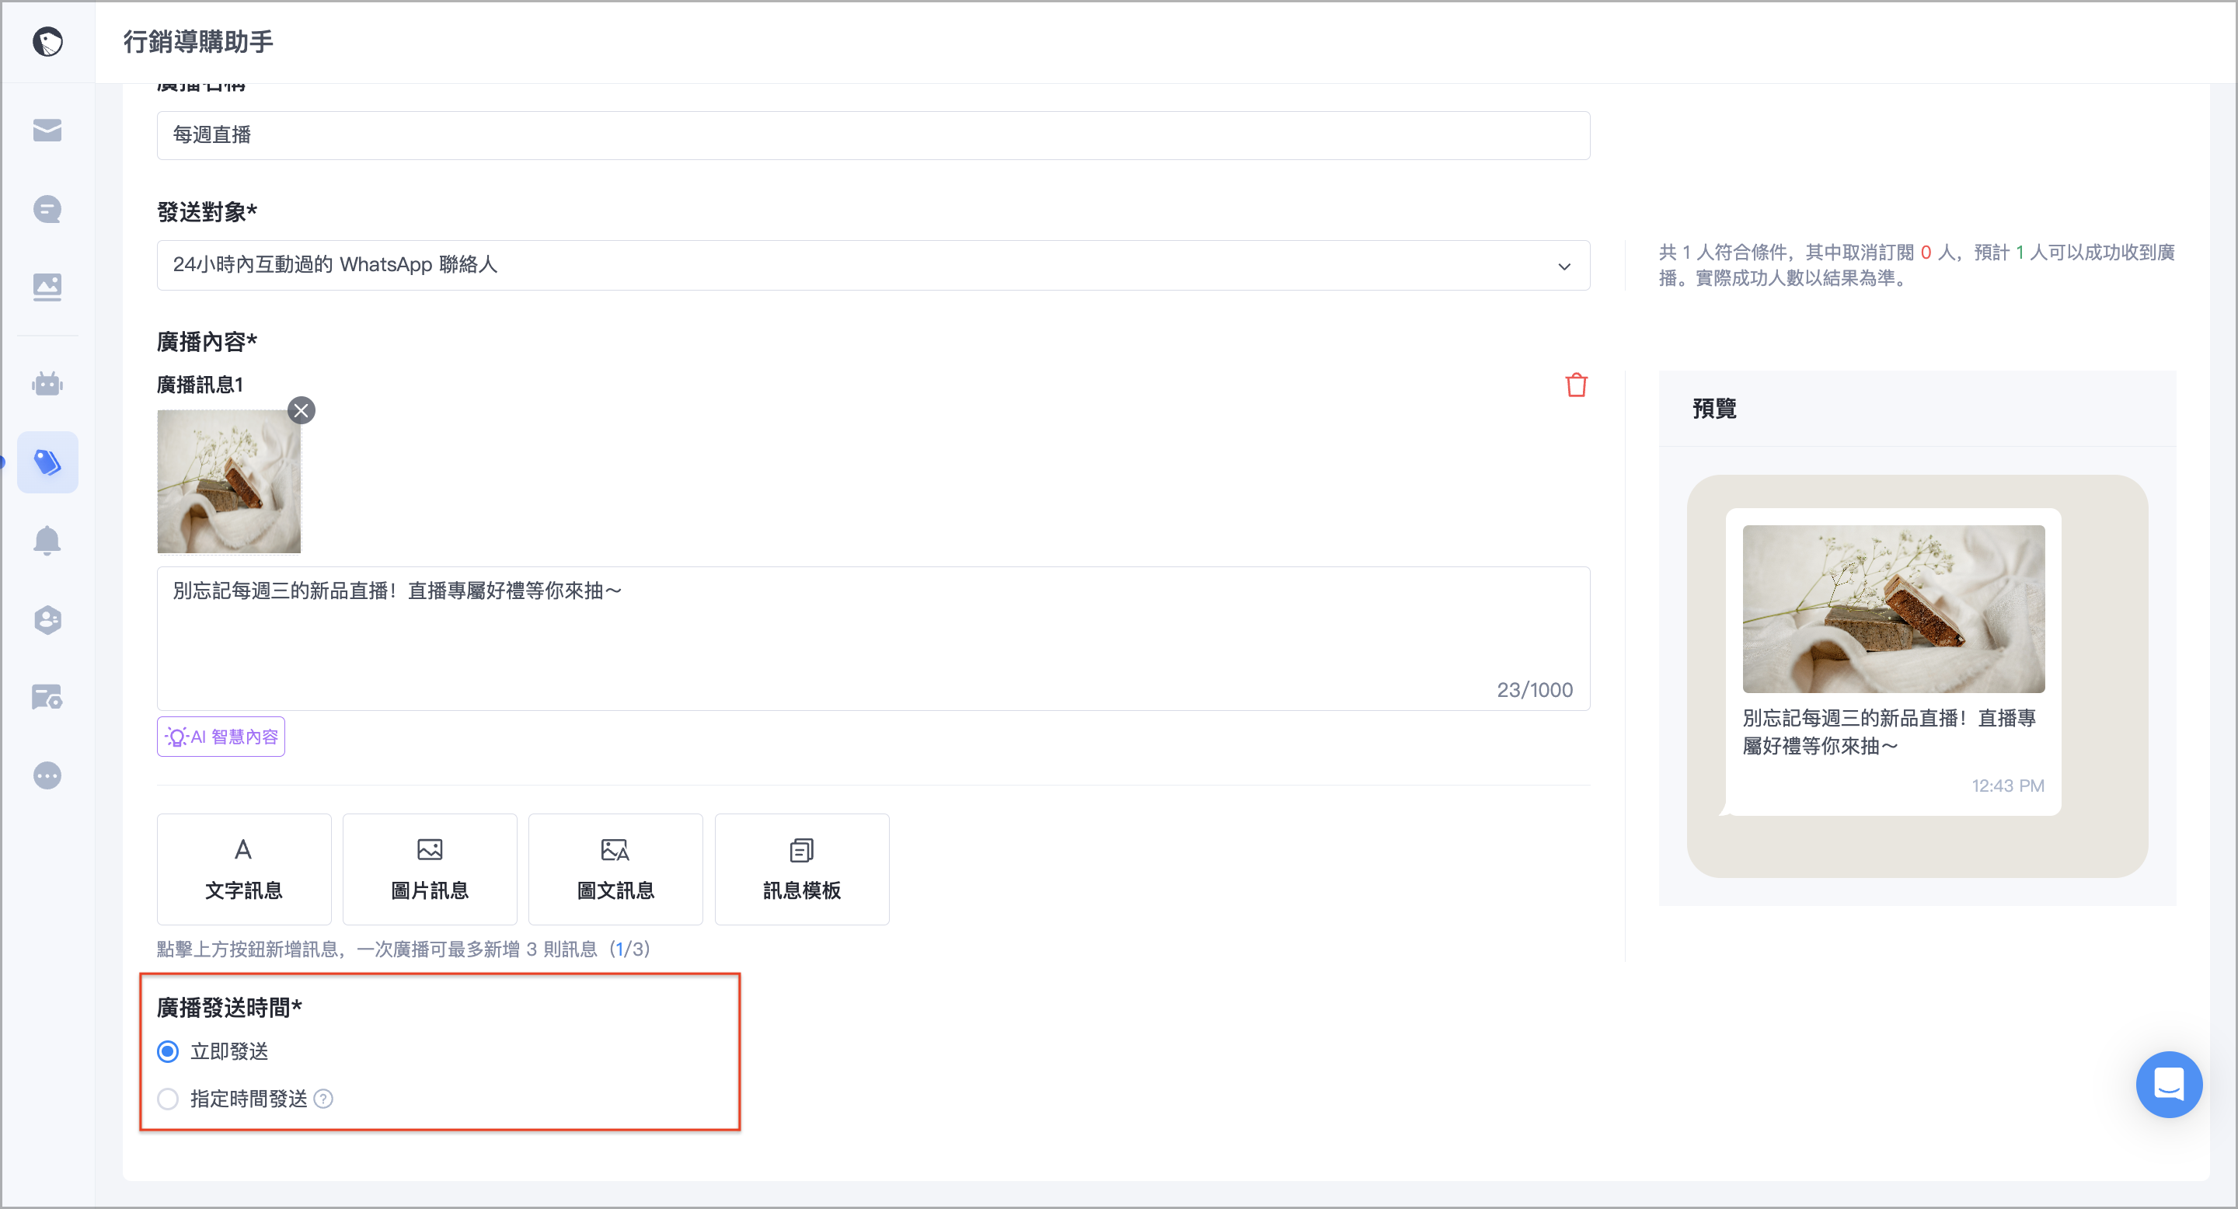Add a 圖片訊息 image message
Screen dimensions: 2238x1209
(x=430, y=869)
